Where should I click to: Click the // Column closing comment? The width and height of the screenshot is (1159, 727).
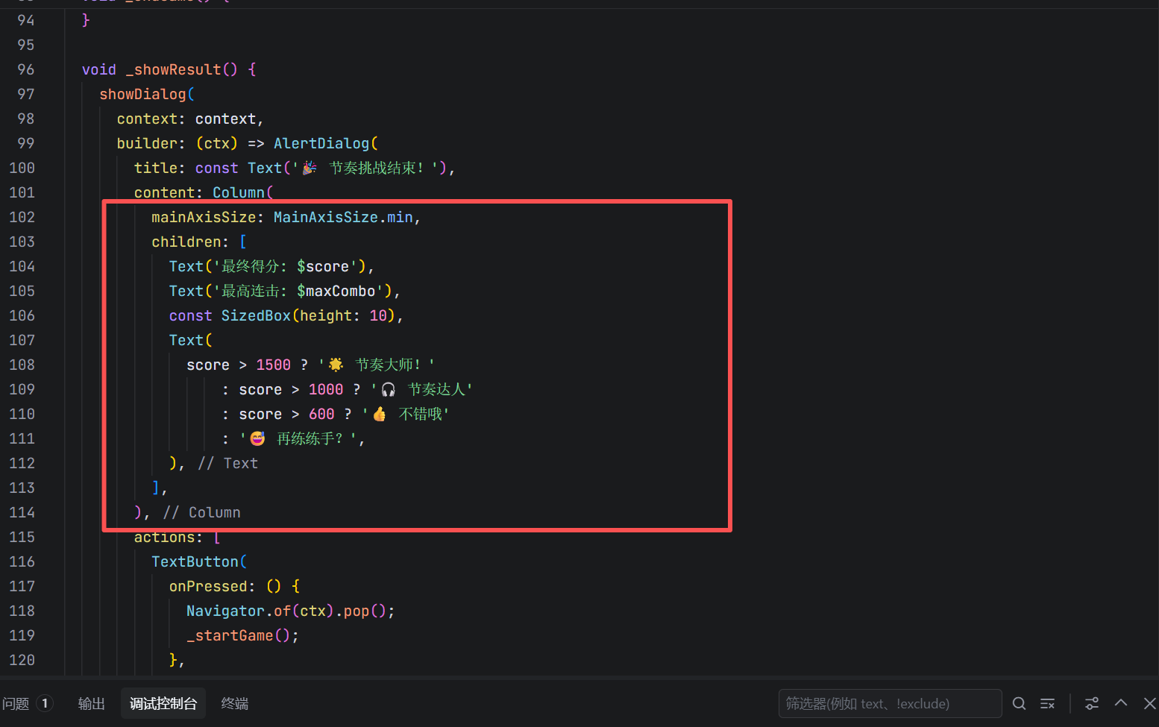click(x=201, y=512)
